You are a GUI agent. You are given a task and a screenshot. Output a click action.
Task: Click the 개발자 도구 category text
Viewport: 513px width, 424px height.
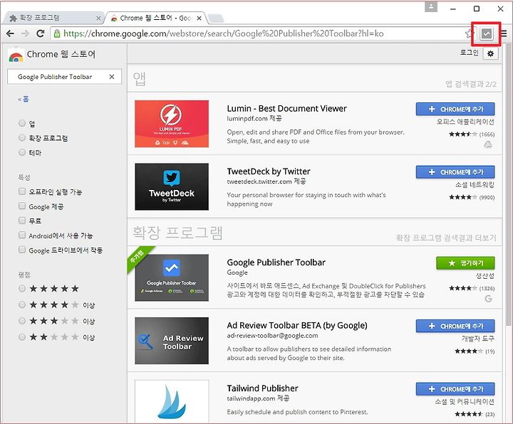[x=478, y=339]
